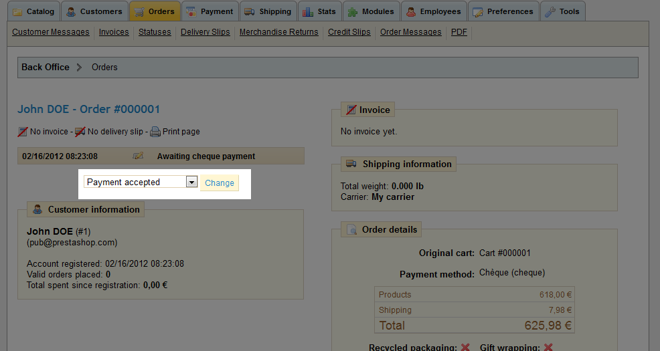
Task: Click the No invoice crossed-out icon
Action: click(x=23, y=132)
